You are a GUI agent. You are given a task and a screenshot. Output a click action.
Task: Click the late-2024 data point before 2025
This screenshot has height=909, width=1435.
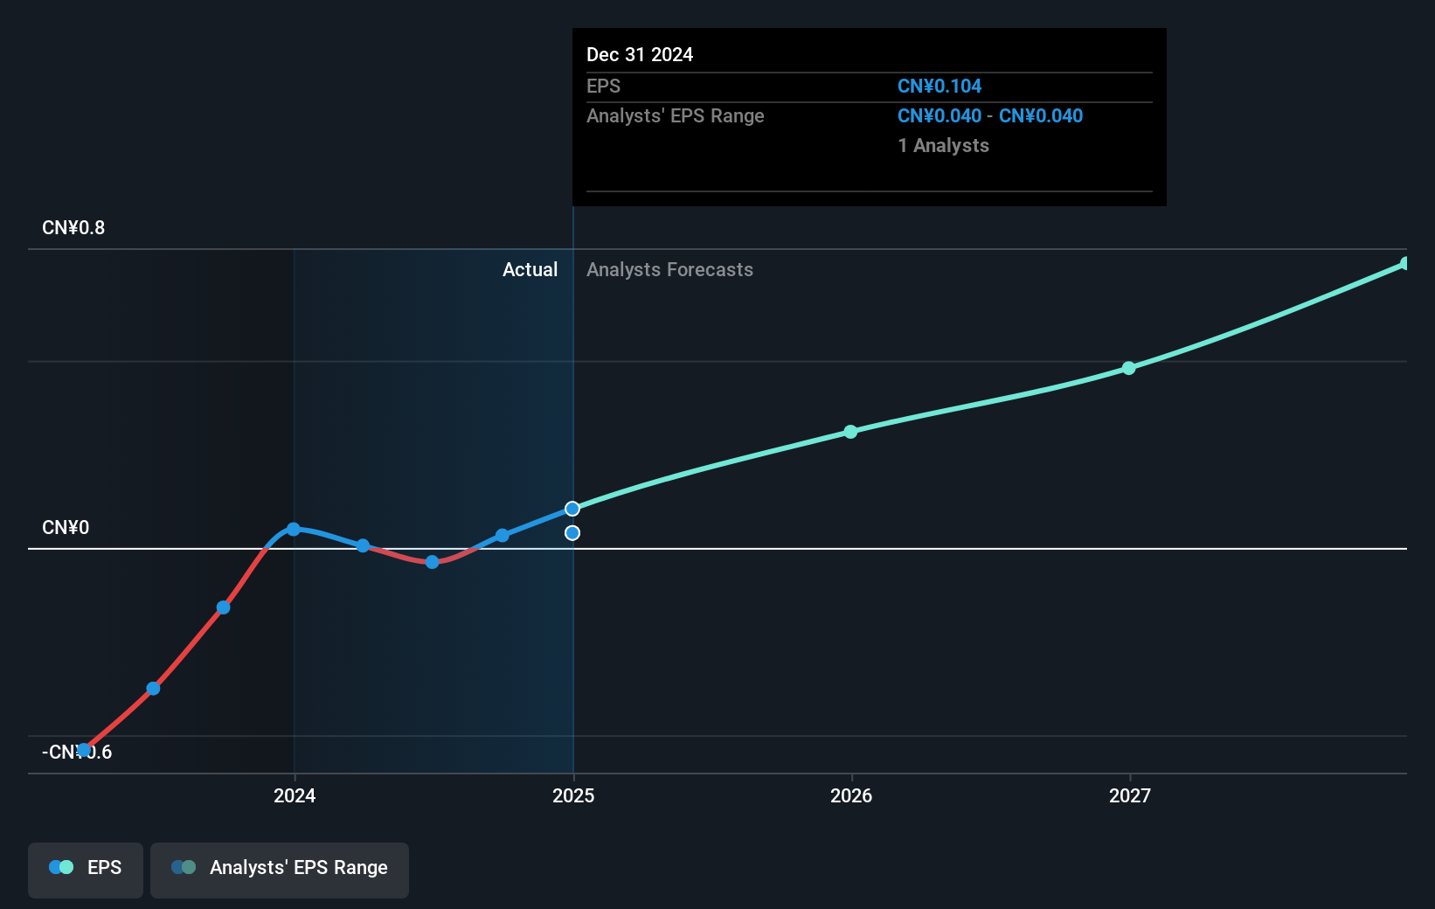coord(503,536)
